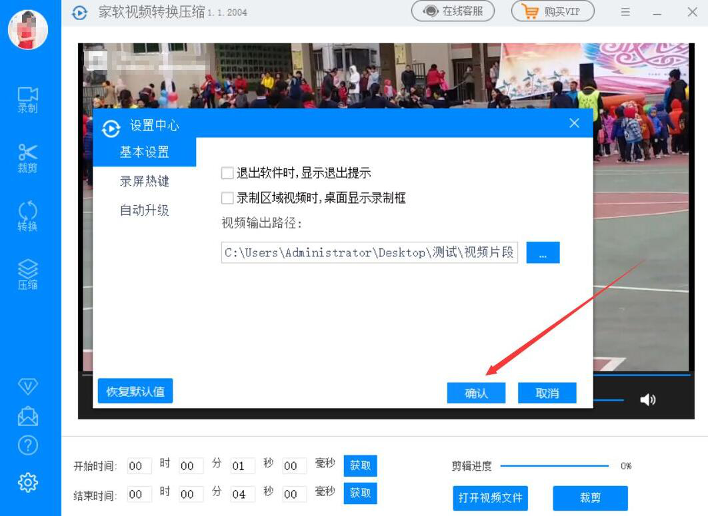The width and height of the screenshot is (708, 516).
Task: Open the 录制 recording tool in sidebar
Action: click(x=27, y=100)
